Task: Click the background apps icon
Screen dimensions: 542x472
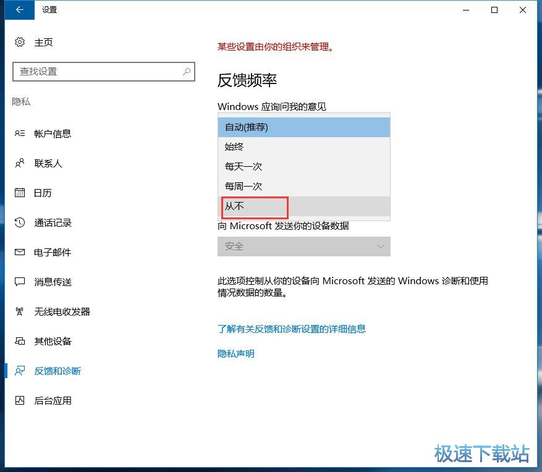Action: click(x=20, y=400)
